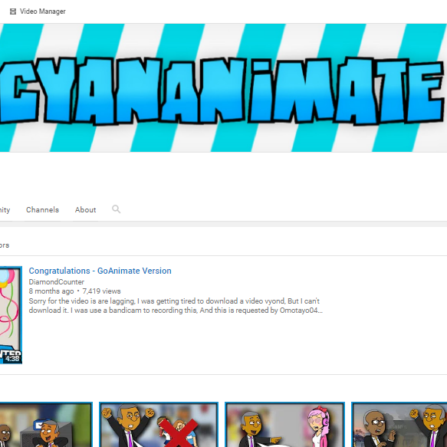Switch to the Channels tab
The height and width of the screenshot is (447, 447).
tap(42, 210)
